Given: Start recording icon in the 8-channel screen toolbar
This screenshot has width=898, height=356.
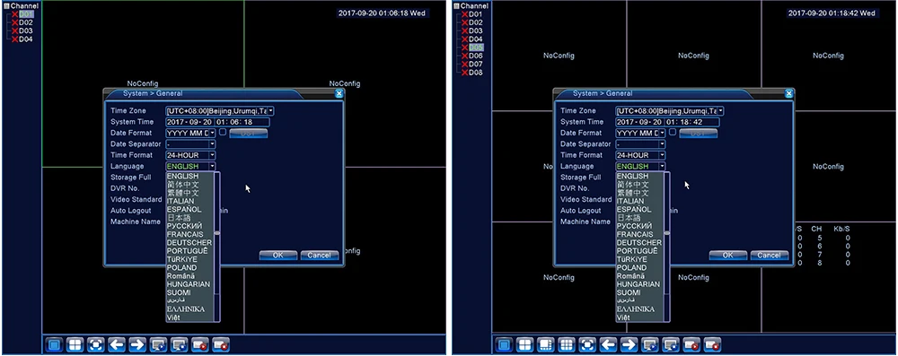Looking at the screenshot, I should coord(691,344).
